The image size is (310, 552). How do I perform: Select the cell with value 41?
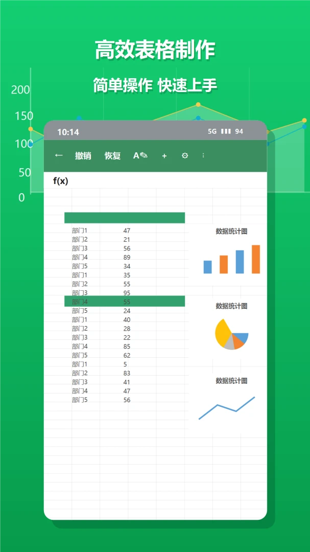[127, 382]
